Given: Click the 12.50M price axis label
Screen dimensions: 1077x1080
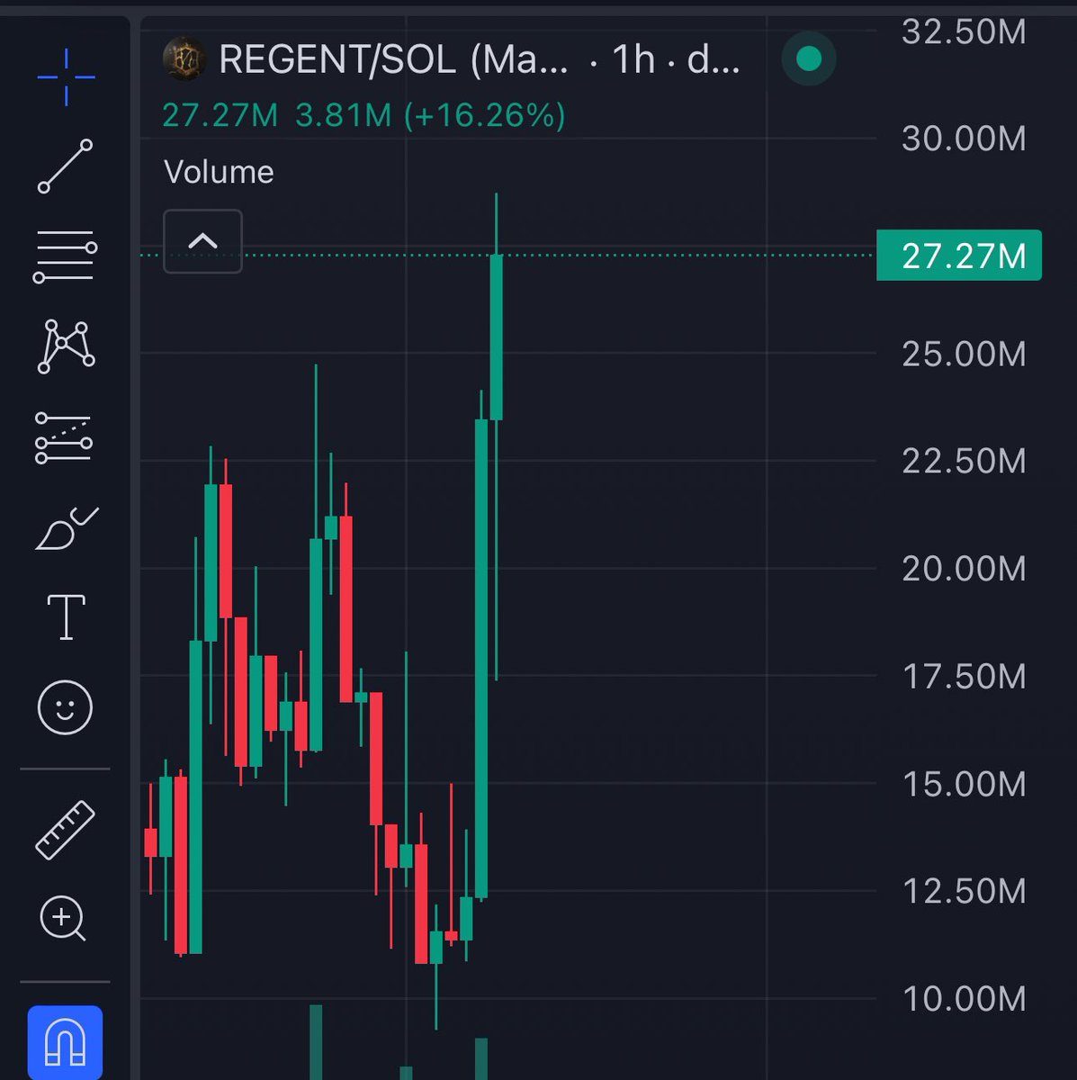Looking at the screenshot, I should [x=964, y=891].
